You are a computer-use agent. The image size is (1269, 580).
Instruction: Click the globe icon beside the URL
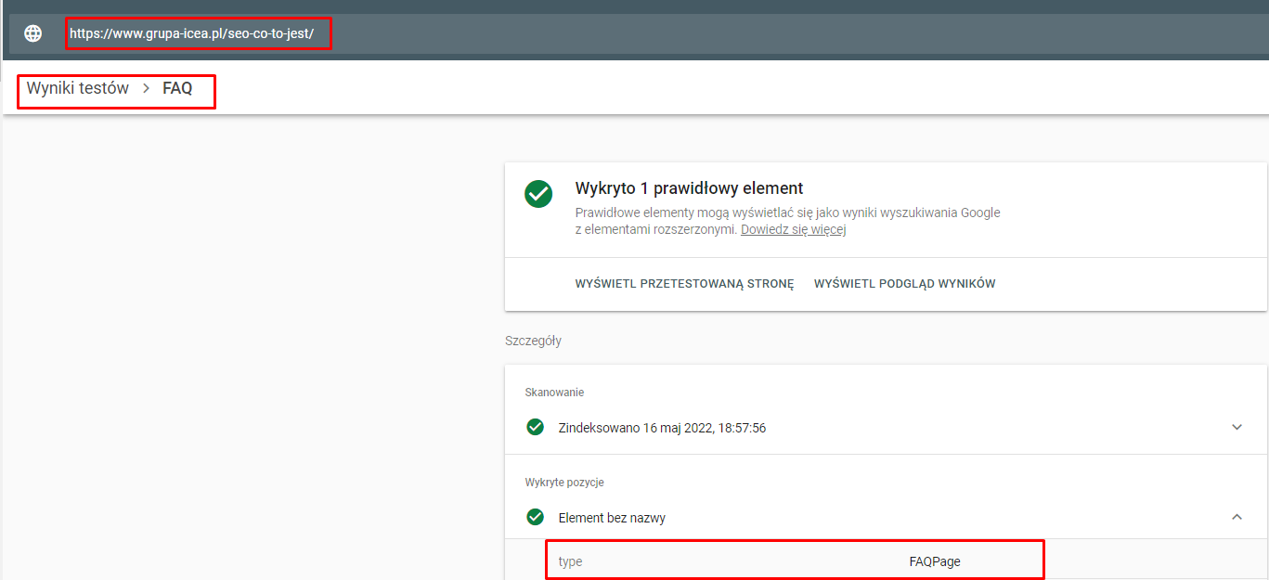[x=33, y=33]
